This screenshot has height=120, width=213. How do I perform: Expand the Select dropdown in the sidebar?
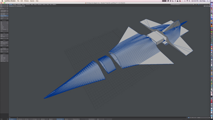[4, 19]
